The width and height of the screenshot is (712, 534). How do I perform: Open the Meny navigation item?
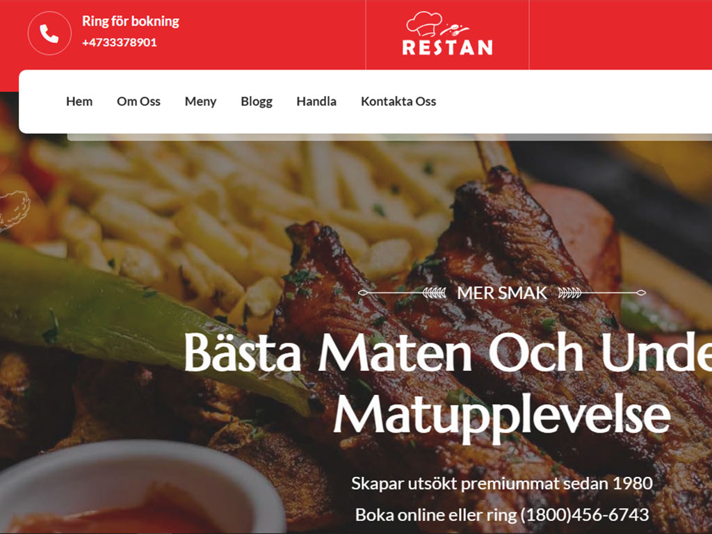pyautogui.click(x=200, y=102)
